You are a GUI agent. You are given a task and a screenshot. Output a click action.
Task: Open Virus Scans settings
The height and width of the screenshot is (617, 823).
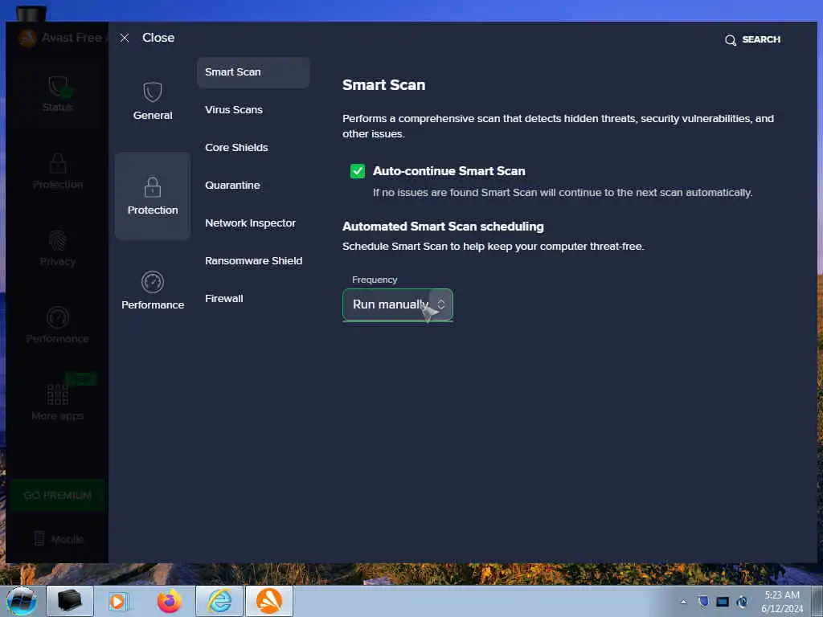pyautogui.click(x=234, y=109)
